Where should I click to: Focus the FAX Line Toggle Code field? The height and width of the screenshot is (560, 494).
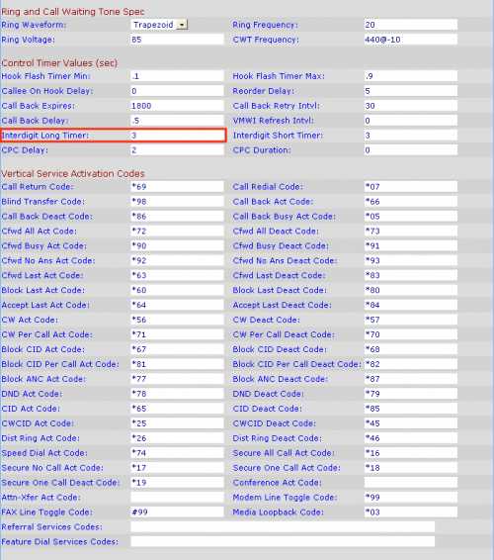tap(177, 513)
